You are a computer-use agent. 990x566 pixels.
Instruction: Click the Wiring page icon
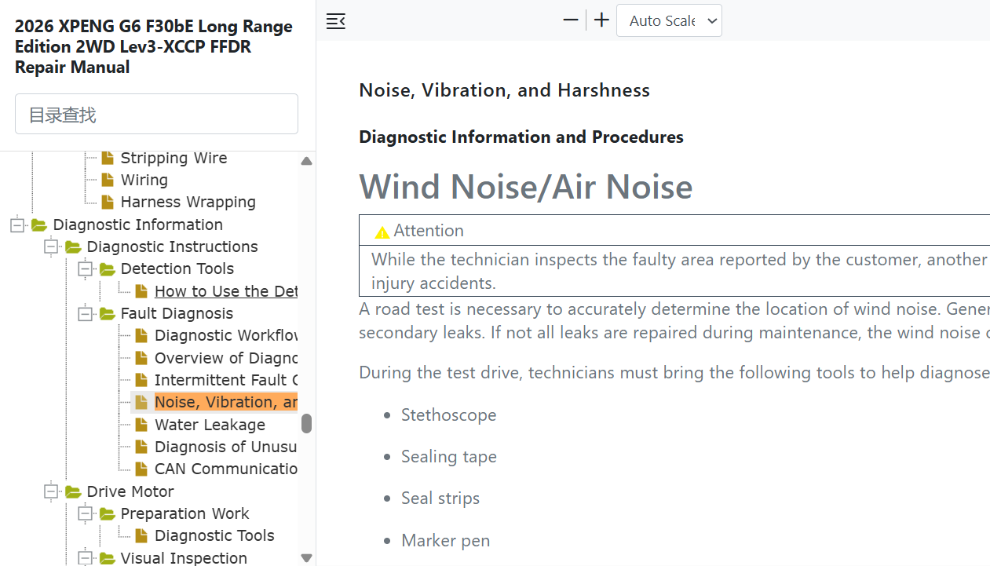pos(108,180)
